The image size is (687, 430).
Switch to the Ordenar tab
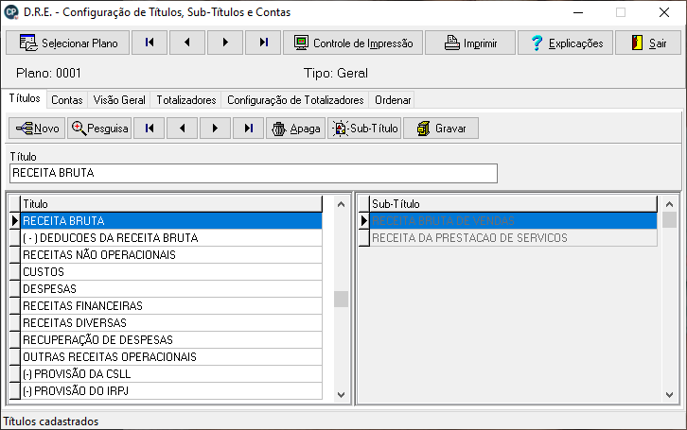(x=393, y=100)
